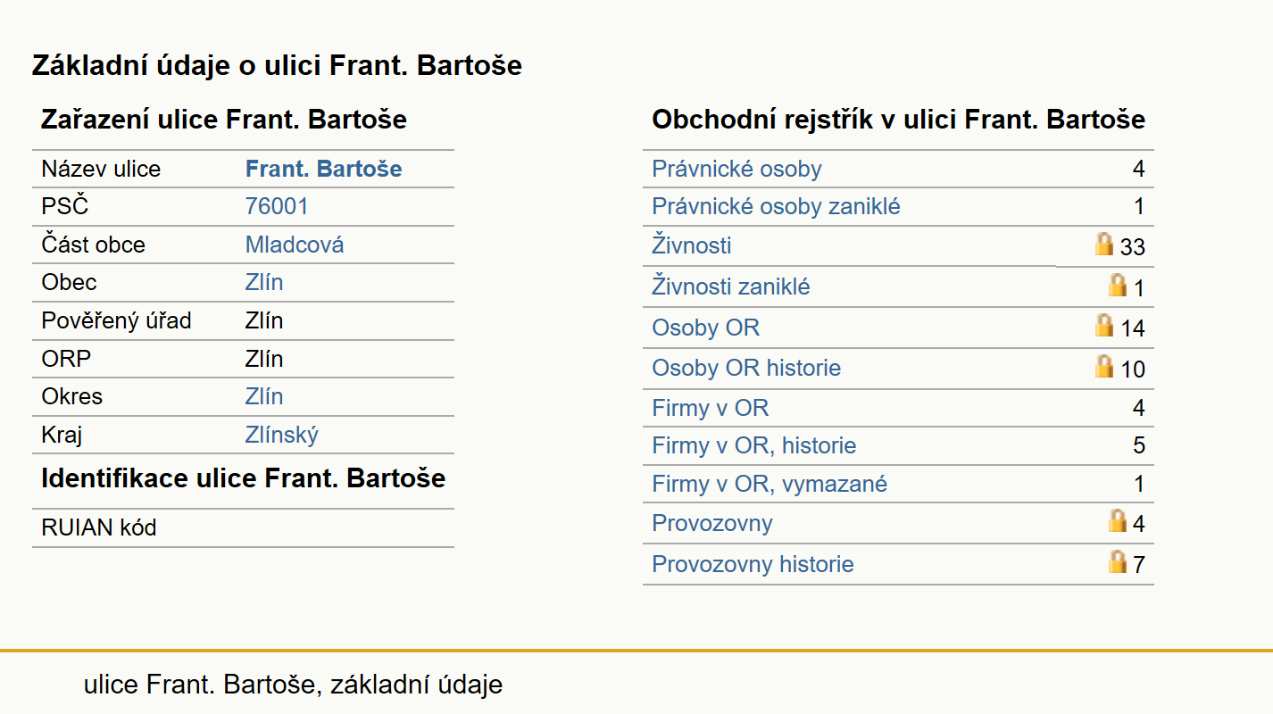This screenshot has width=1273, height=714.
Task: Click the postal code 76001 link
Action: (x=277, y=206)
